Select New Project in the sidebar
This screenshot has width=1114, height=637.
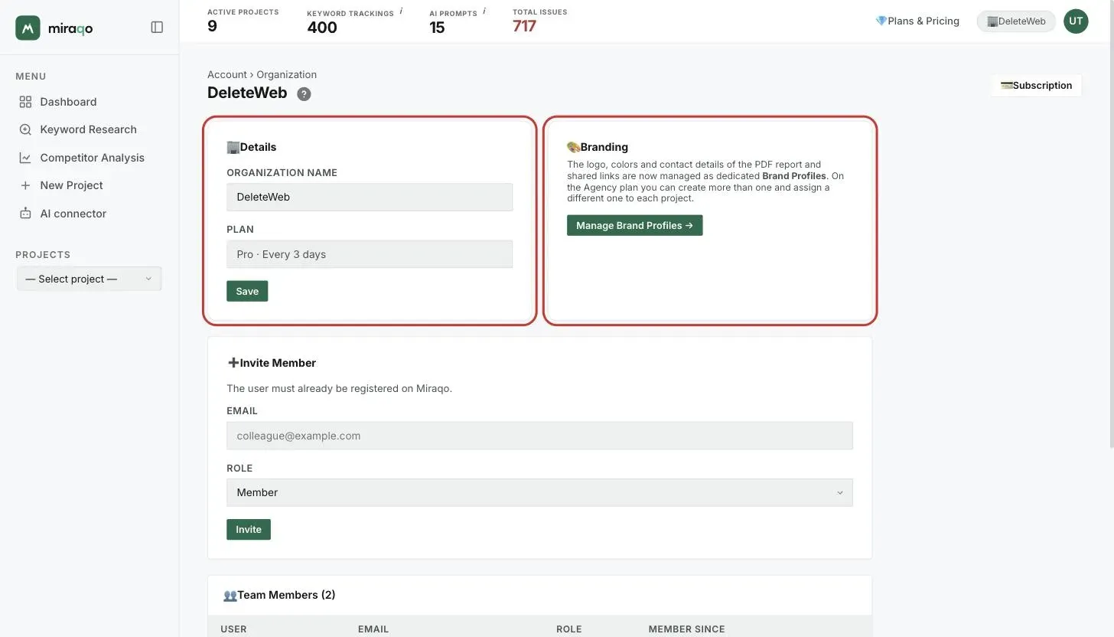[x=71, y=185]
